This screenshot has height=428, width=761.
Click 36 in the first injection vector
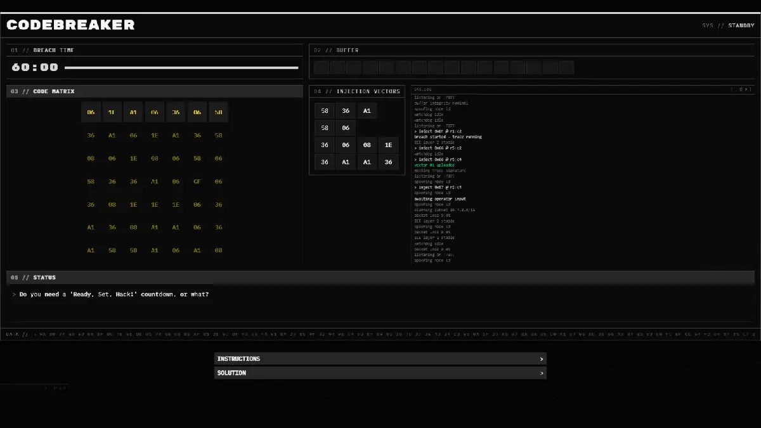pyautogui.click(x=346, y=111)
